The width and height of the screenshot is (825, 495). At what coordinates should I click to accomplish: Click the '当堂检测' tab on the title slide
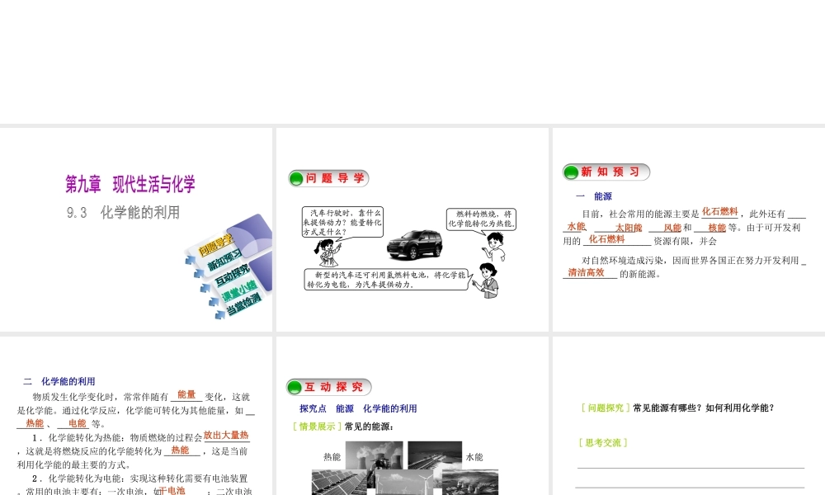coord(243,304)
